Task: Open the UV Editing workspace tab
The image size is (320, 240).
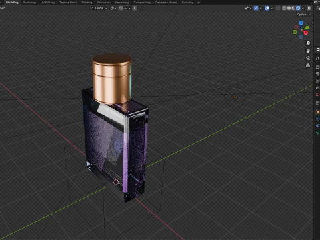Action: point(47,3)
